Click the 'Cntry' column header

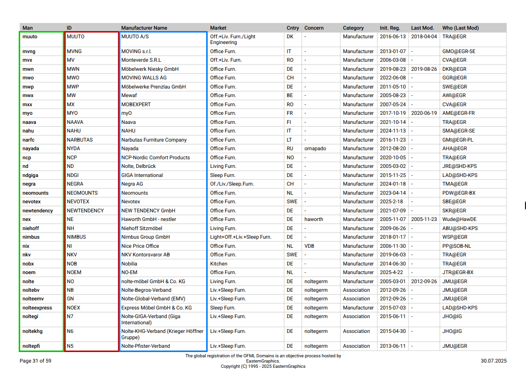pos(292,28)
